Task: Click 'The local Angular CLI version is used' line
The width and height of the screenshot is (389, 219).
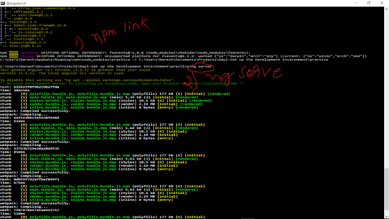Action: click(63, 73)
